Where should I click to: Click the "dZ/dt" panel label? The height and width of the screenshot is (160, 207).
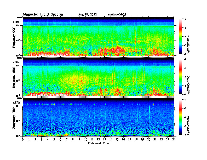pos(17,102)
